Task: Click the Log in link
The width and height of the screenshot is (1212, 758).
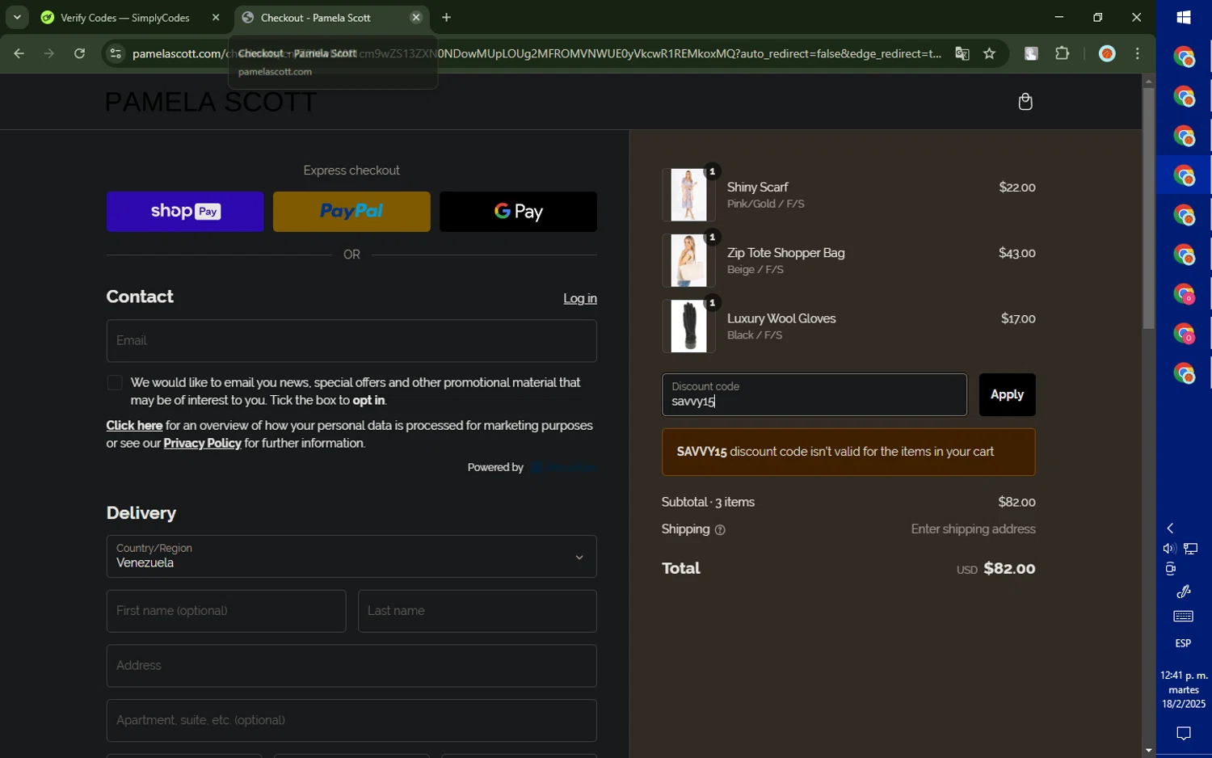Action: click(580, 299)
